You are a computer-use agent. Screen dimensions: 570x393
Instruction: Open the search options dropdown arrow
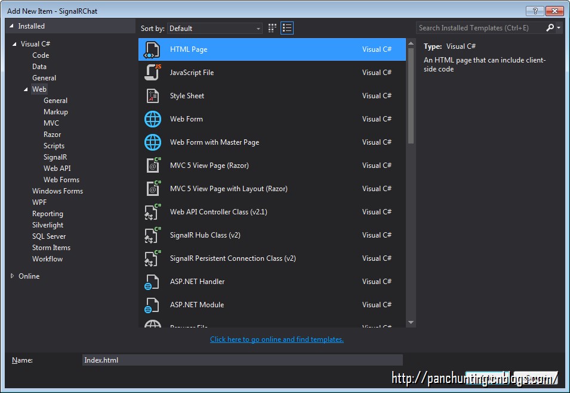pyautogui.click(x=559, y=28)
